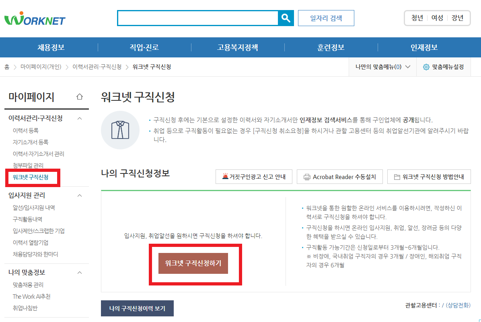Click the (상담전화) link
The height and width of the screenshot is (322, 481).
coord(458,305)
